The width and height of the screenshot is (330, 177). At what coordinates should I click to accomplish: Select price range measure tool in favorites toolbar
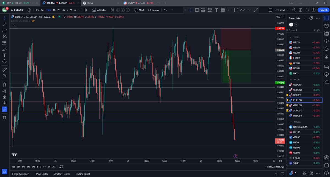(236, 10)
